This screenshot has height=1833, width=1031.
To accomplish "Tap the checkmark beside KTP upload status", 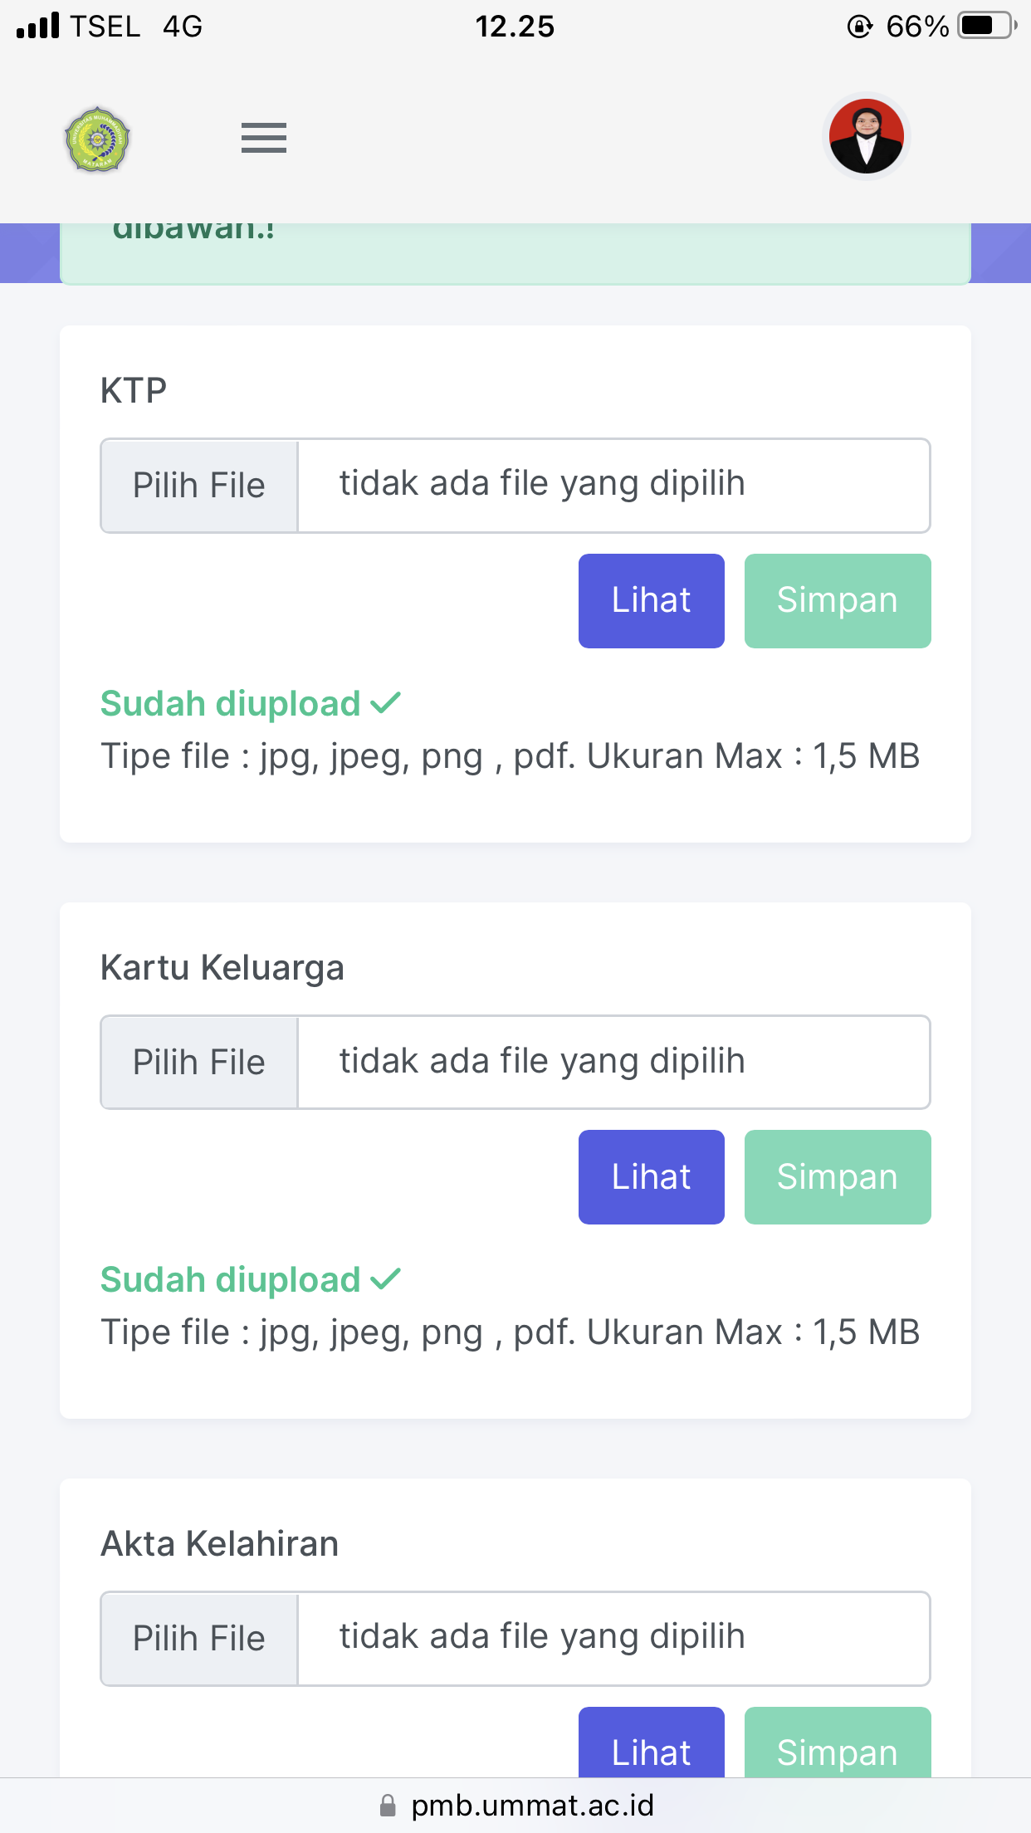I will point(385,703).
